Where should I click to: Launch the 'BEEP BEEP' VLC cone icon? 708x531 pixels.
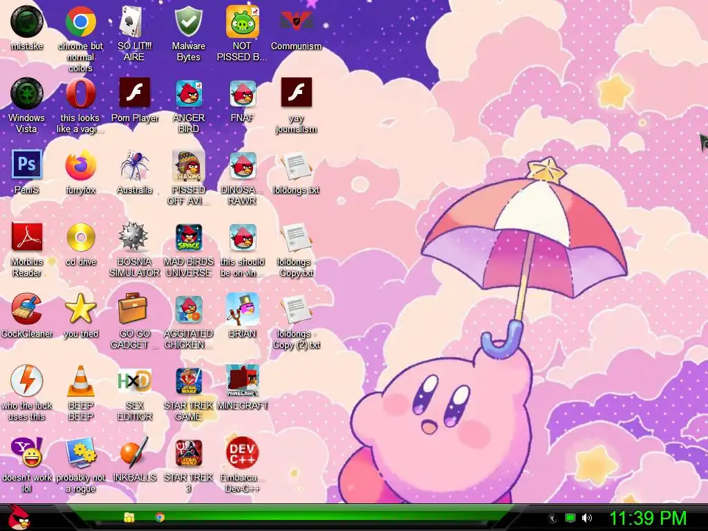80,381
